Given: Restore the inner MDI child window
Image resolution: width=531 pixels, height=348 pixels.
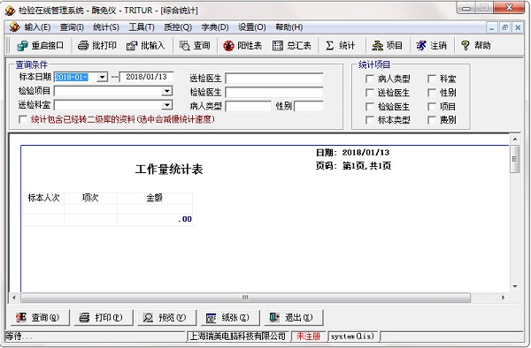Looking at the screenshot, I should point(504,27).
